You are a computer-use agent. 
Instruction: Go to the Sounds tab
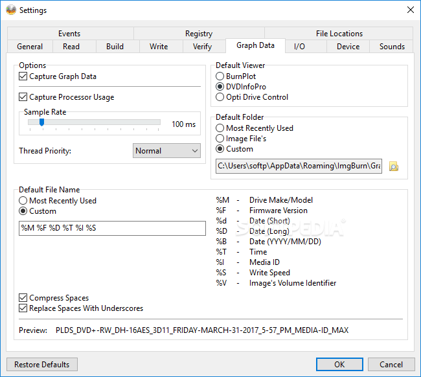tap(392, 47)
